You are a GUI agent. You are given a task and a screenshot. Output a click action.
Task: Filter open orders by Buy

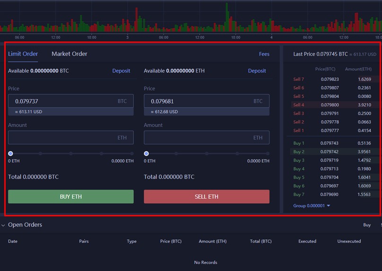click(x=367, y=225)
